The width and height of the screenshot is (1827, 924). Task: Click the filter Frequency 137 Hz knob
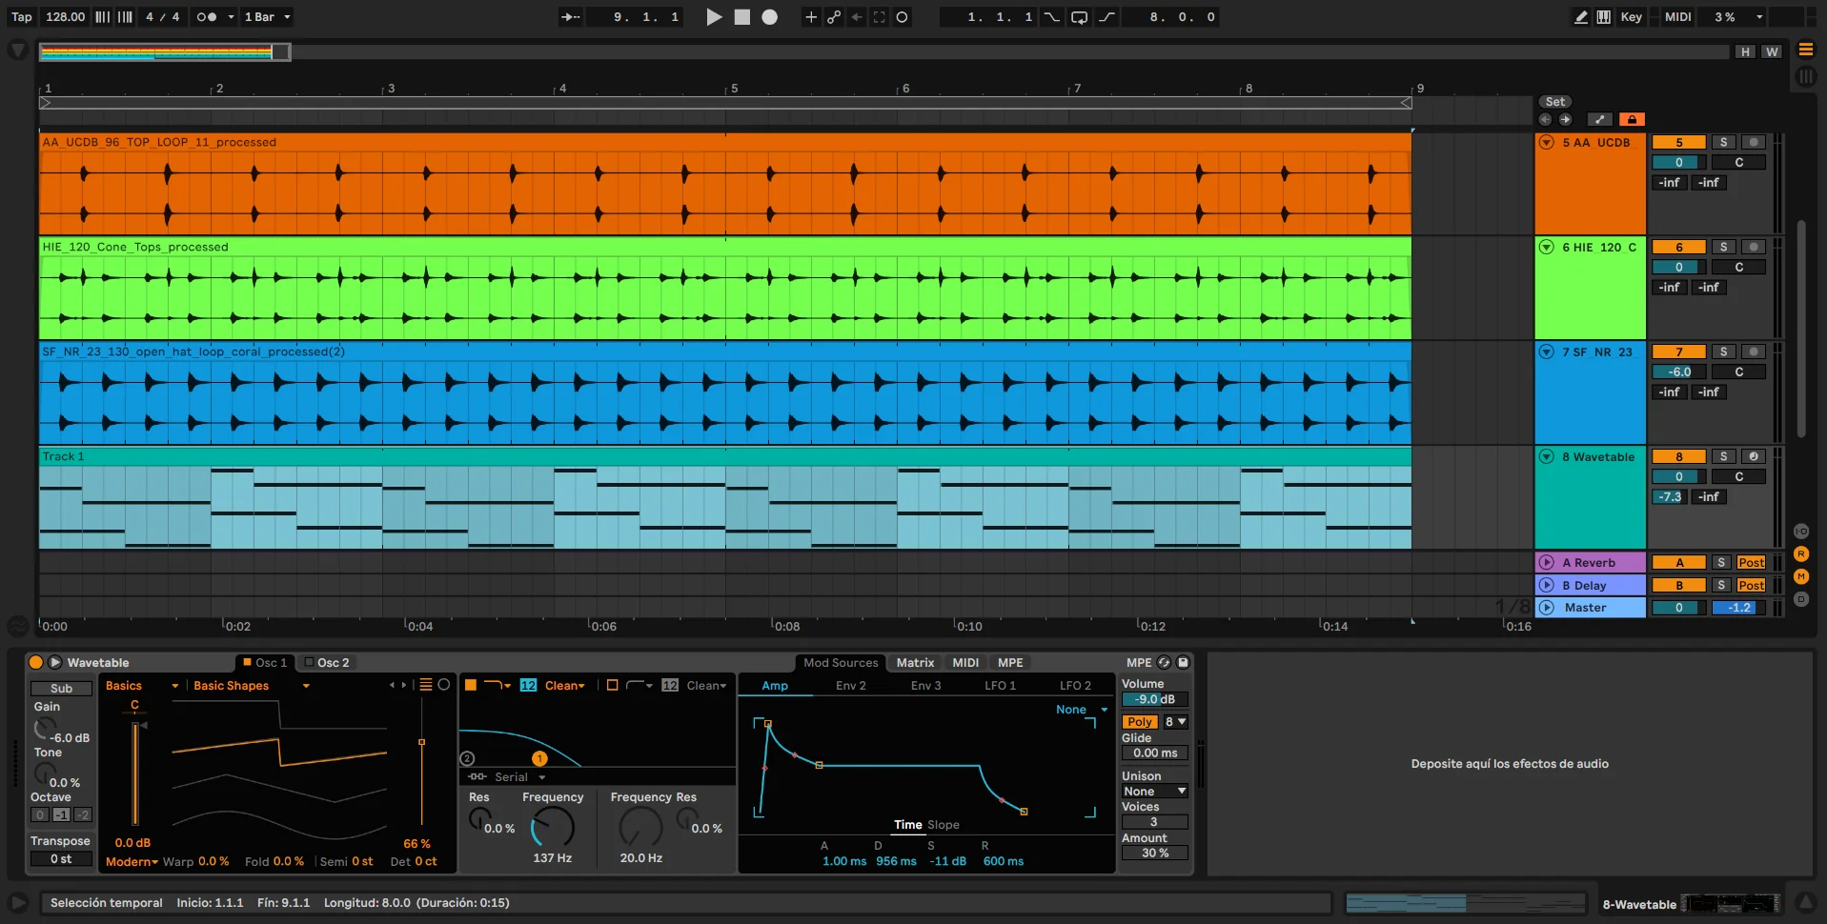(553, 827)
